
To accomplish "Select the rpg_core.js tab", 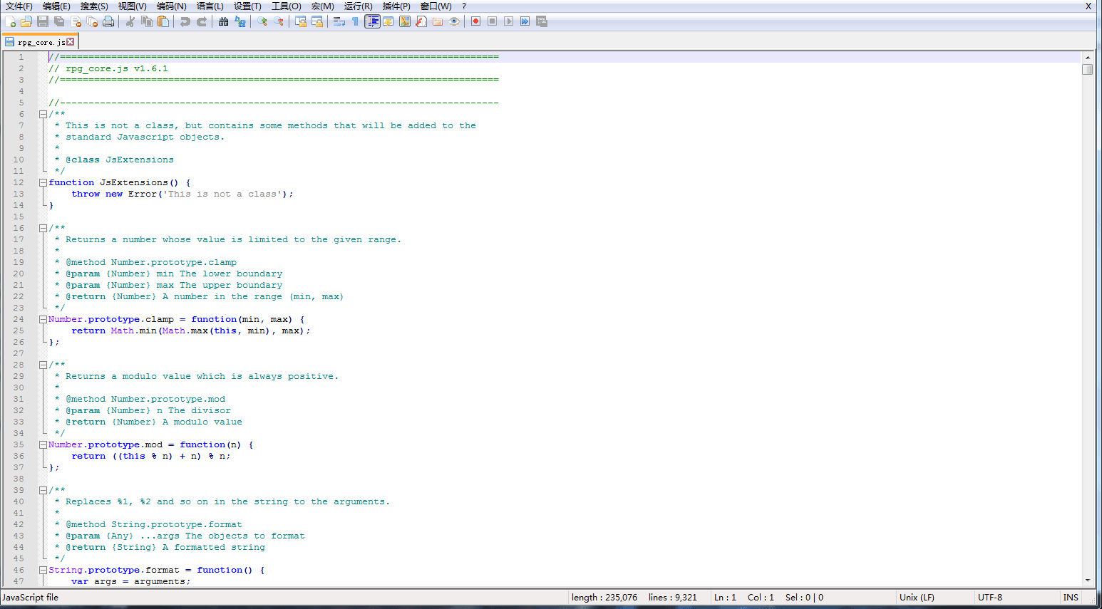I will (41, 42).
